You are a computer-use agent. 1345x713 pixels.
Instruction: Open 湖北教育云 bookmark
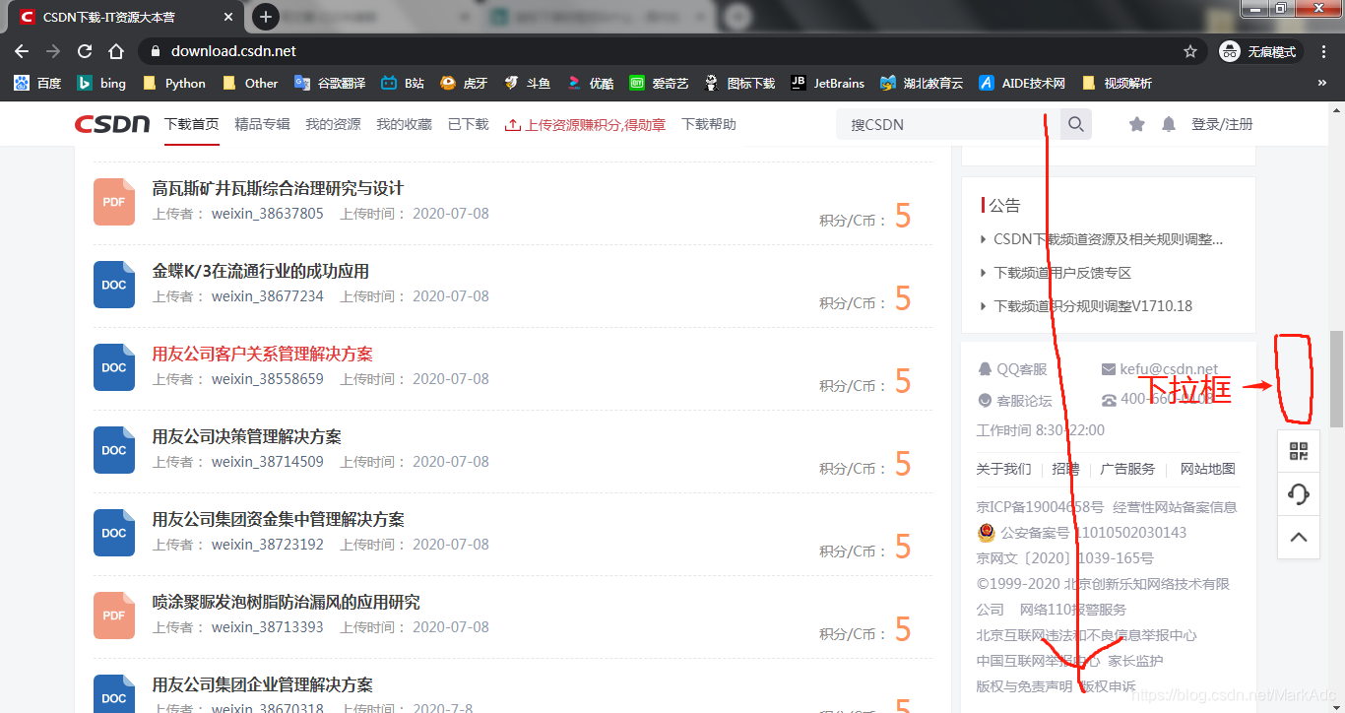click(x=923, y=84)
